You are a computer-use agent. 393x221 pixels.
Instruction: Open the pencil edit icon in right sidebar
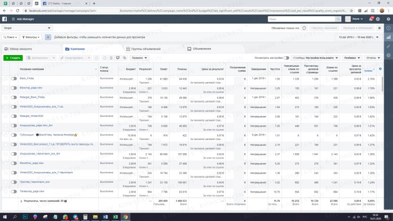(389, 46)
